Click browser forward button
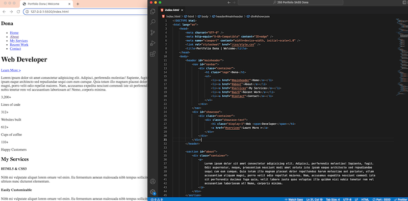Image resolution: width=408 pixels, height=201 pixels. [11, 12]
